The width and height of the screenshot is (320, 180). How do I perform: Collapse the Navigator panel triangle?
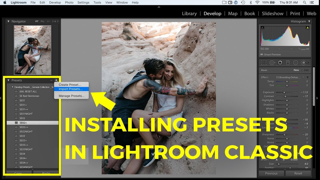click(x=8, y=21)
